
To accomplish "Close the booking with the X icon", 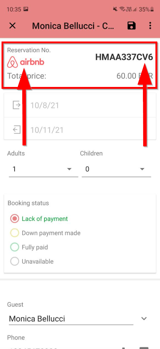I will (x=12, y=26).
